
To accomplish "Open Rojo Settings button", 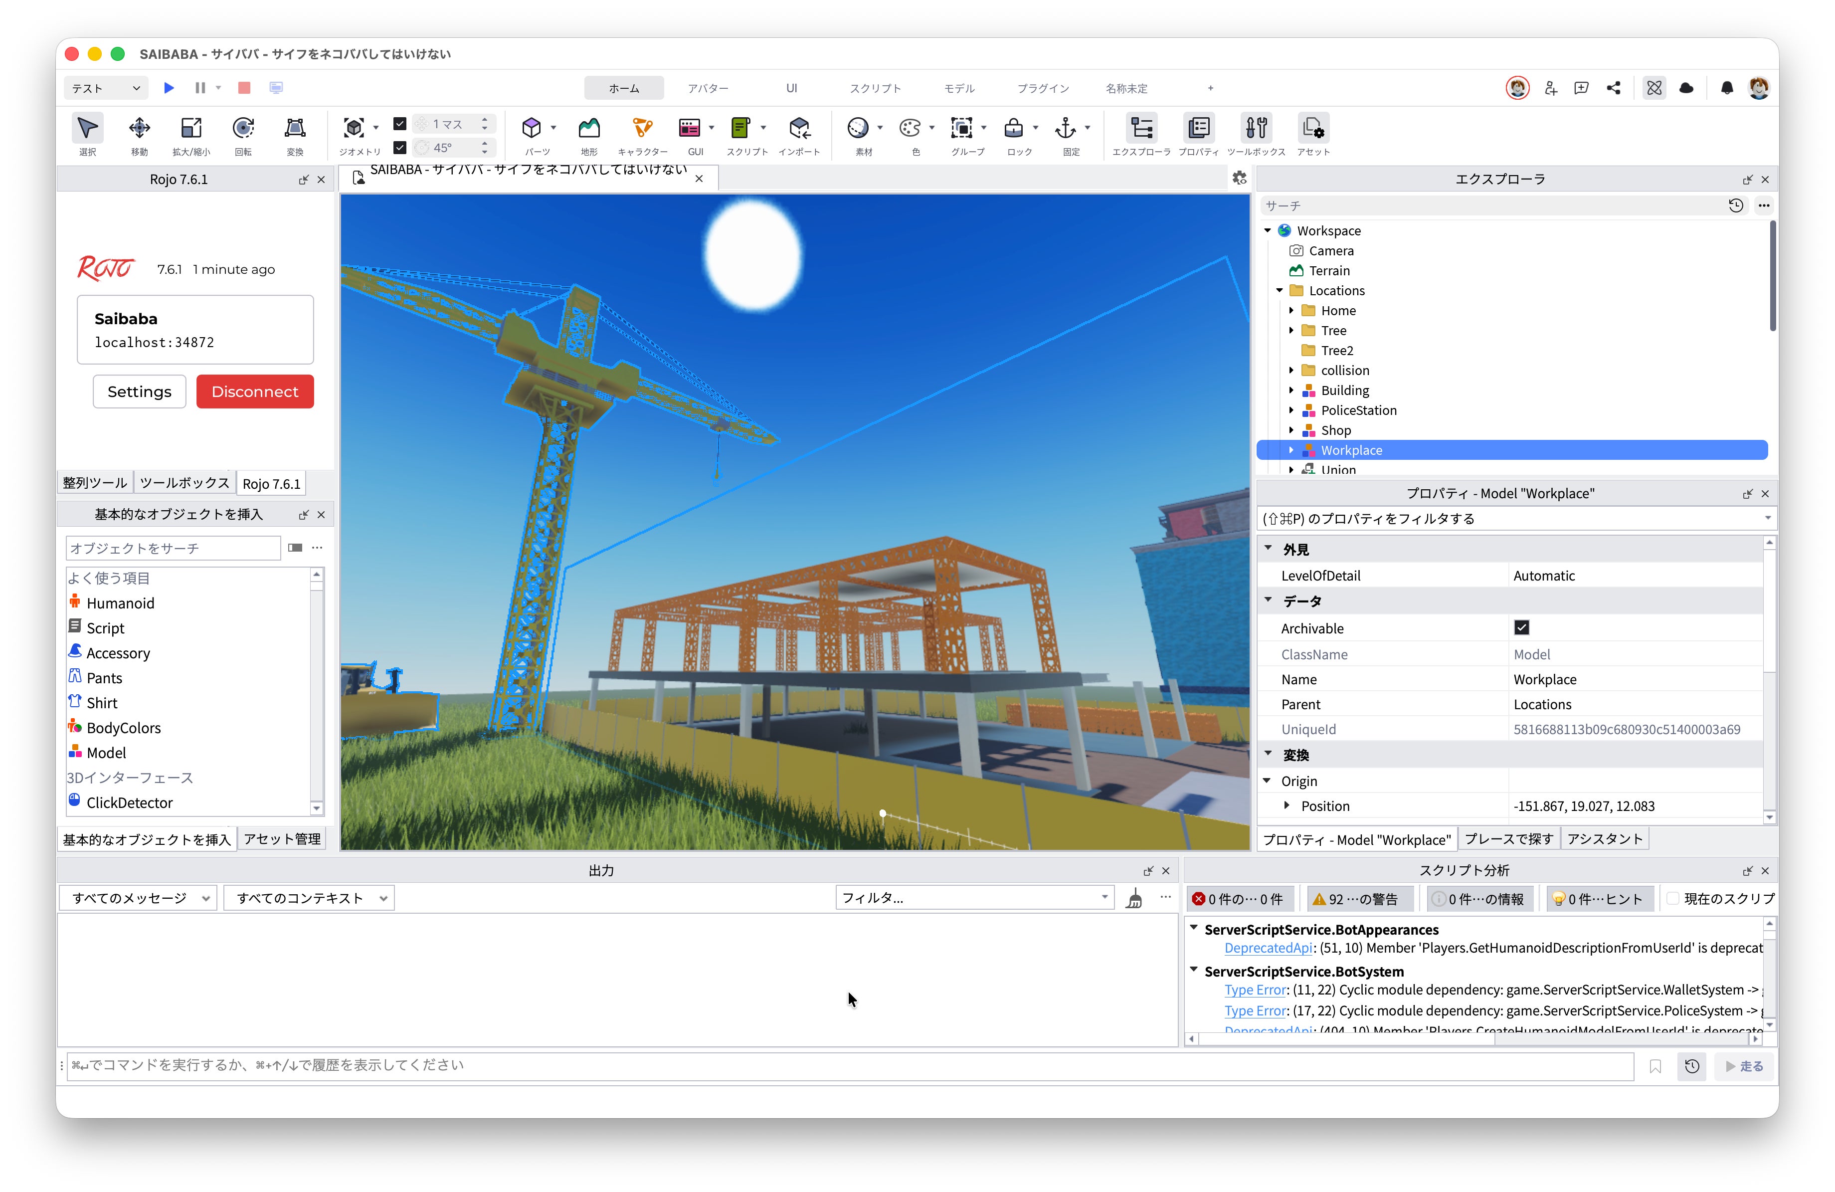I will [x=140, y=392].
